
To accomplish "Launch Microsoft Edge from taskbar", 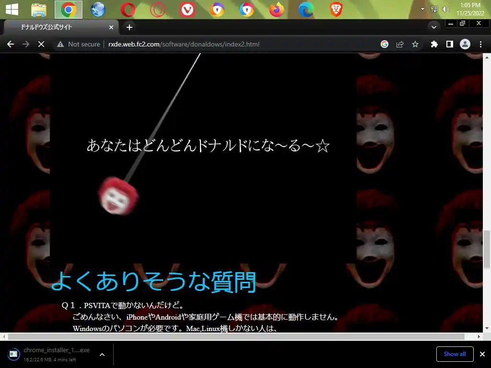I will click(306, 10).
